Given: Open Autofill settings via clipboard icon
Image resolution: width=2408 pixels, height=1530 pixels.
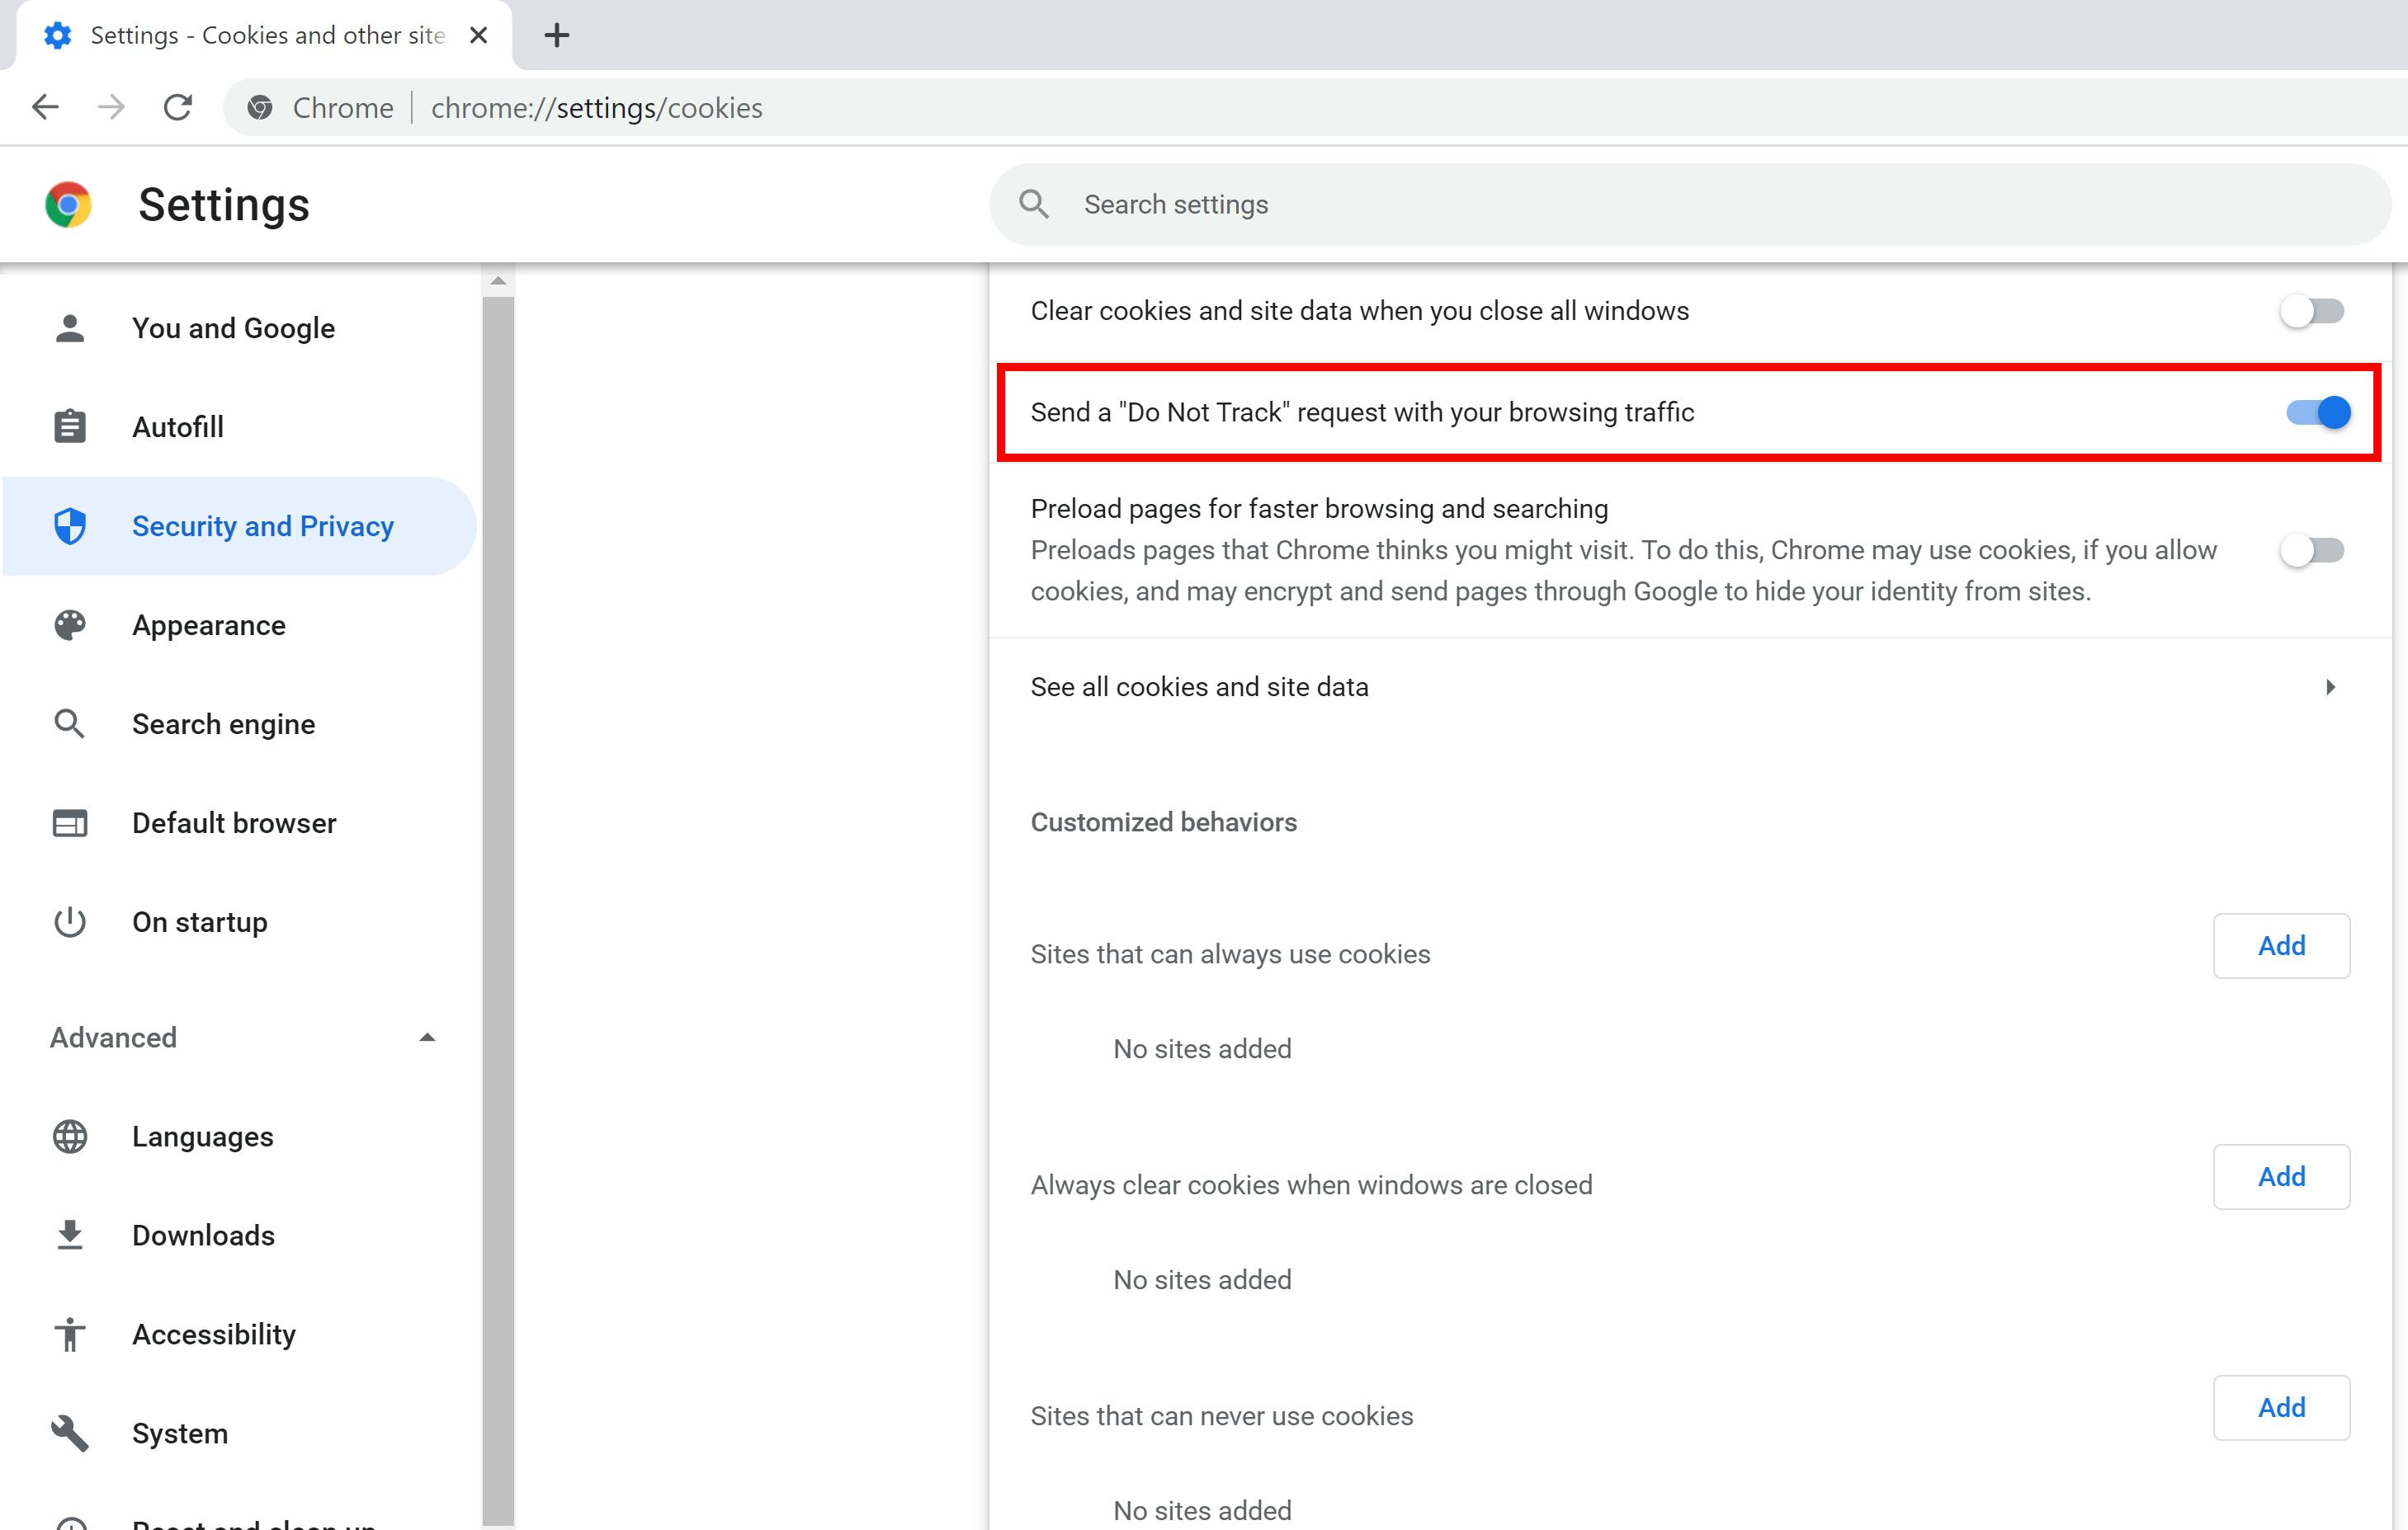Looking at the screenshot, I should [69, 426].
